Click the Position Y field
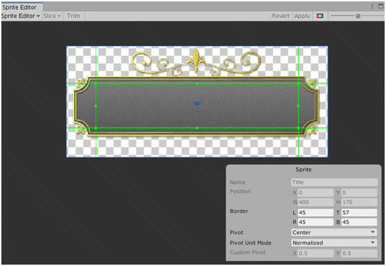 click(x=359, y=193)
